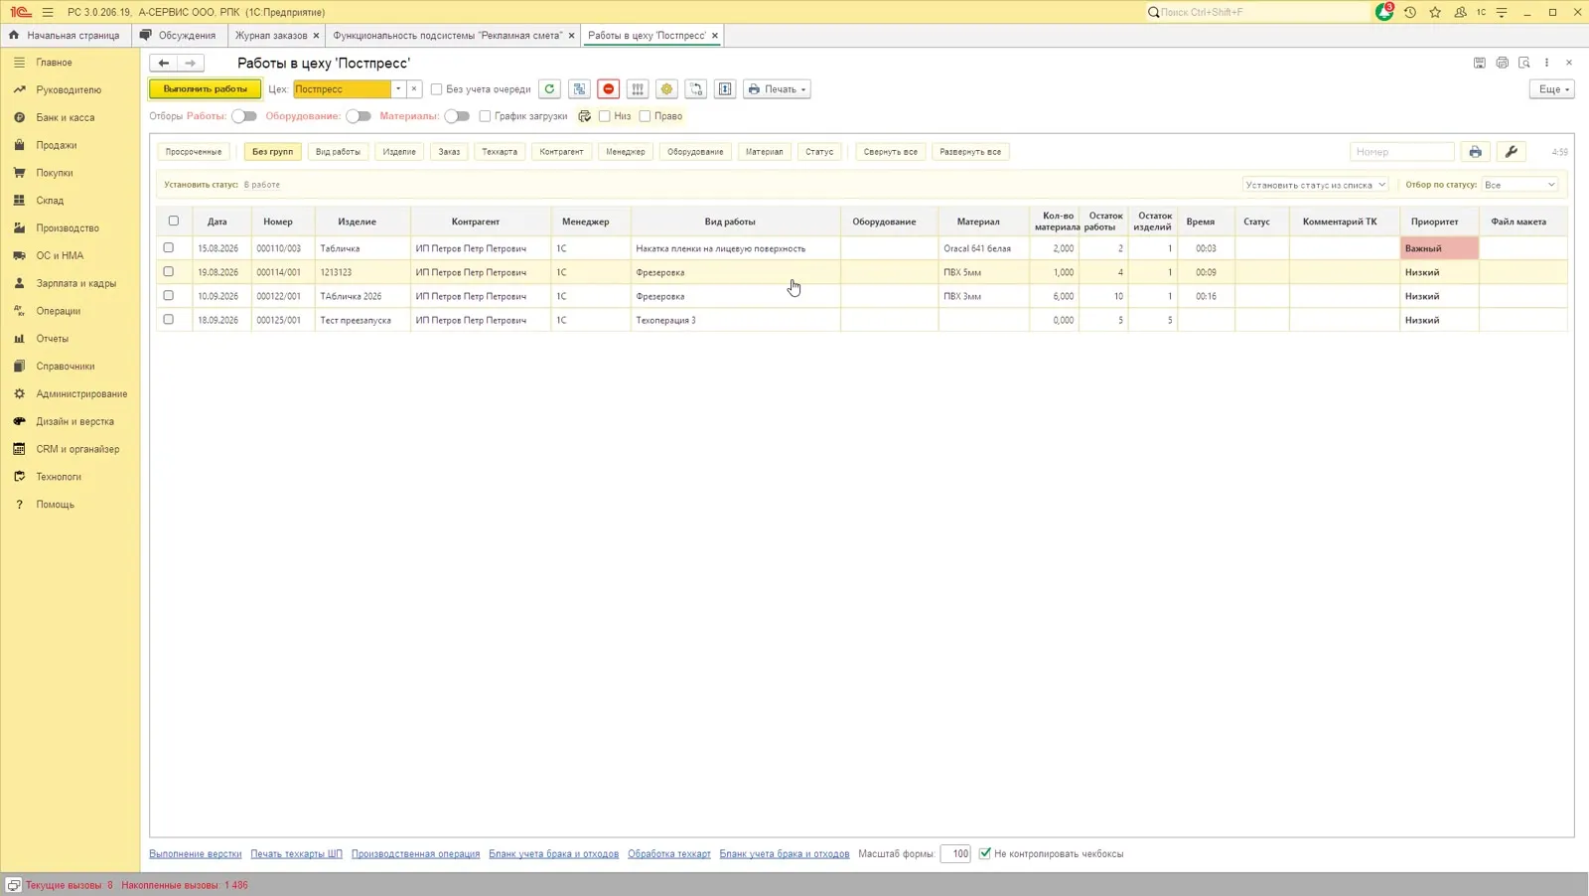Open the 'Отбор по статусу' combo box
Screen dimensions: 1589x896
point(1519,185)
